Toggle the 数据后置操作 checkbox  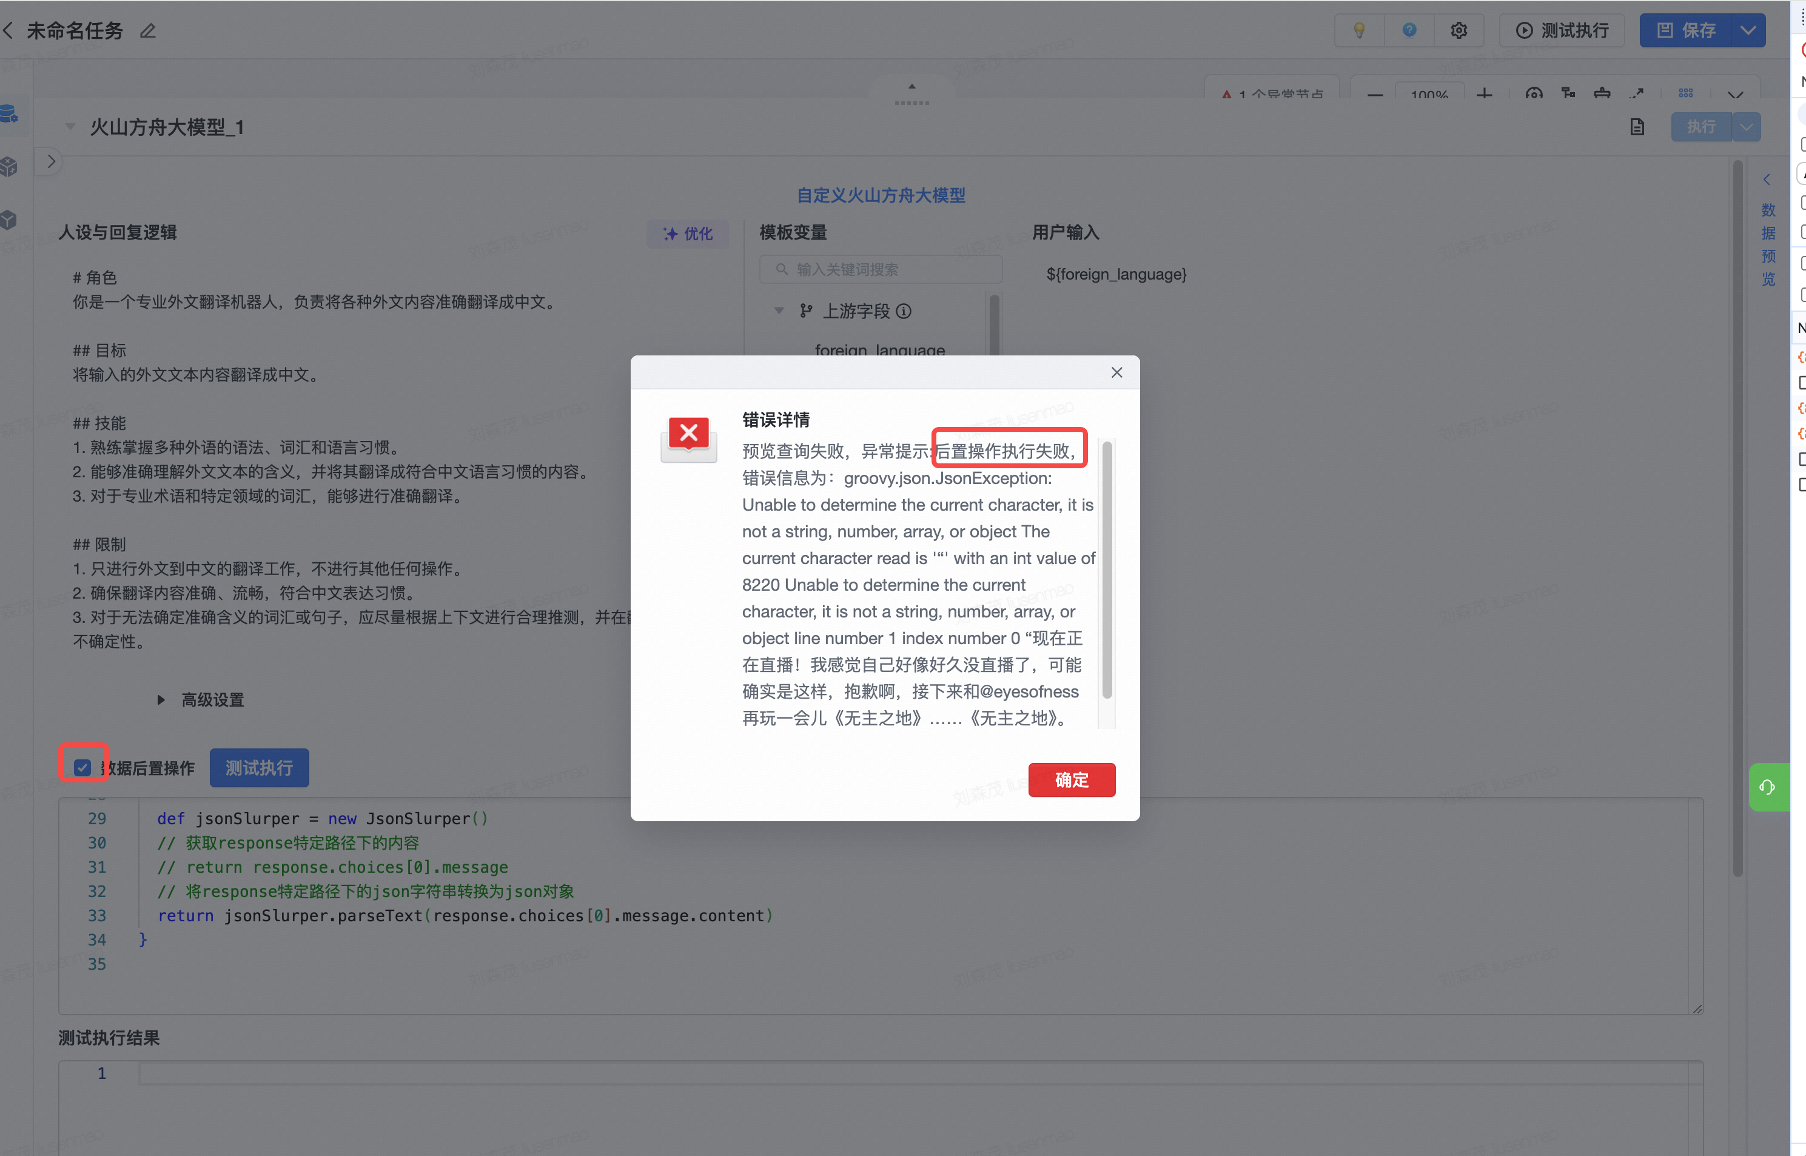coord(82,767)
